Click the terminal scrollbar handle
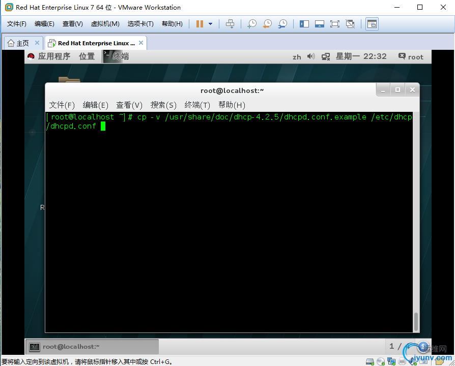The image size is (455, 366). click(416, 321)
